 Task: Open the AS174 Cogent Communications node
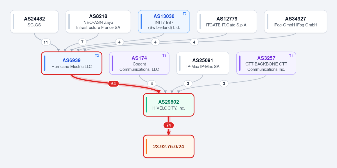coord(139,63)
